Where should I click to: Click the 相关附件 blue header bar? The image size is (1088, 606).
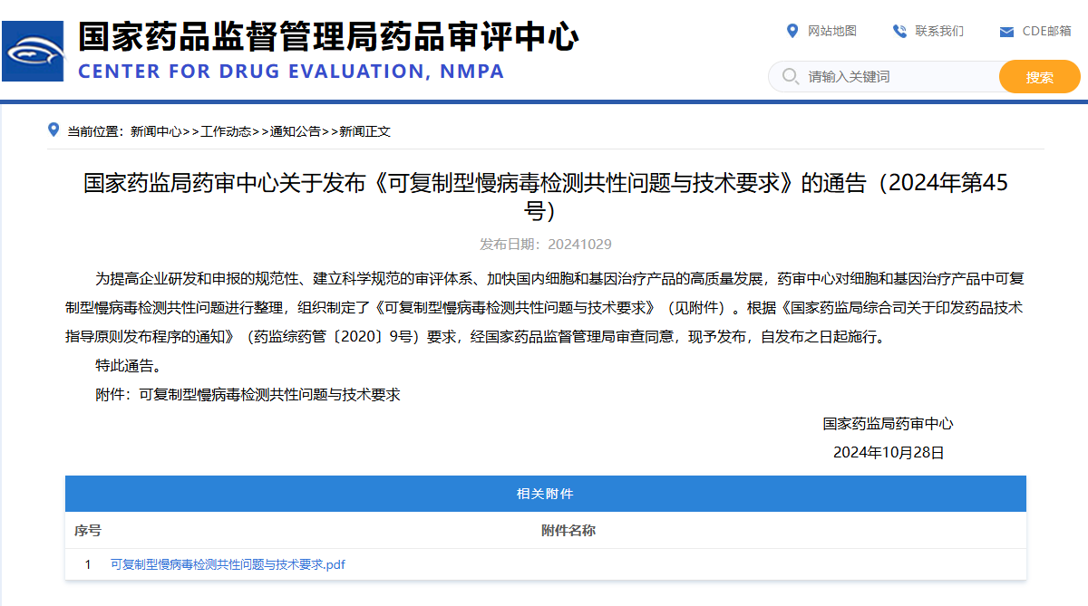point(546,494)
